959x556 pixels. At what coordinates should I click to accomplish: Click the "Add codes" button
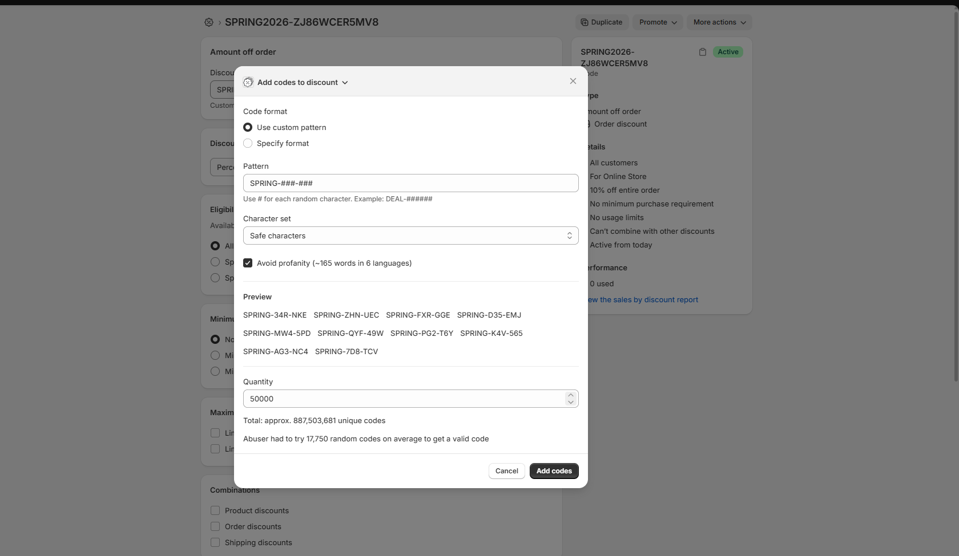click(553, 471)
